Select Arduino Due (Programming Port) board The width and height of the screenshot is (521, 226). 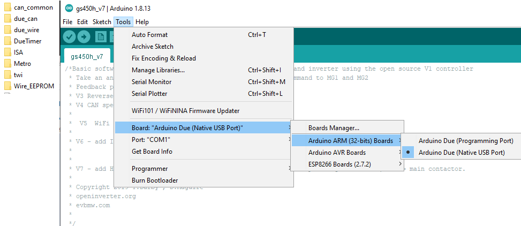[466, 141]
